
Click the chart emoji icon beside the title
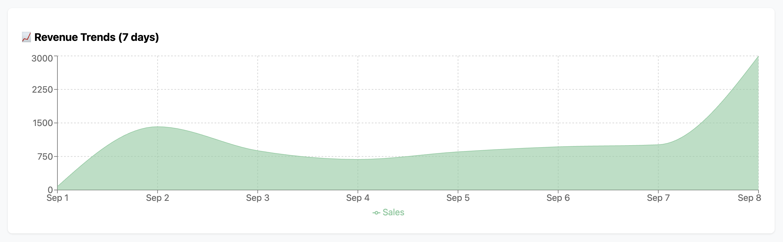26,37
